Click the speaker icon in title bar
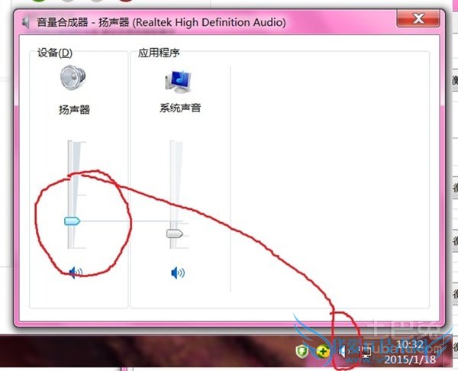 pos(26,22)
